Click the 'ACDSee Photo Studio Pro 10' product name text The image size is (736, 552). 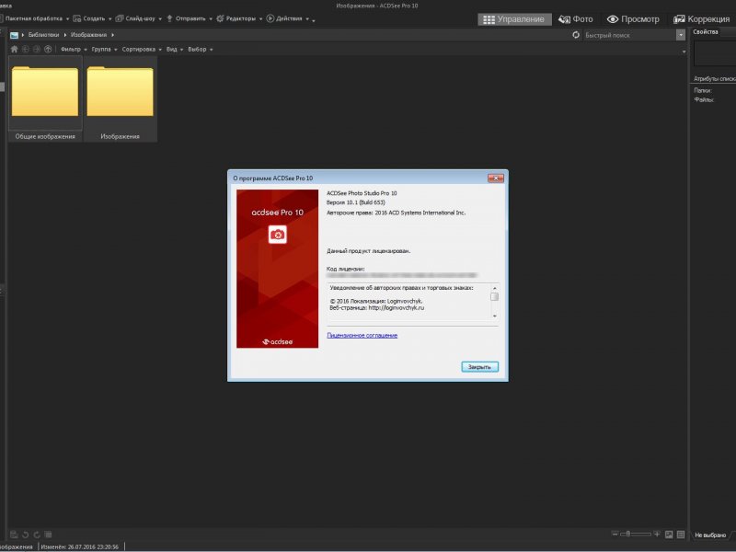tap(362, 193)
